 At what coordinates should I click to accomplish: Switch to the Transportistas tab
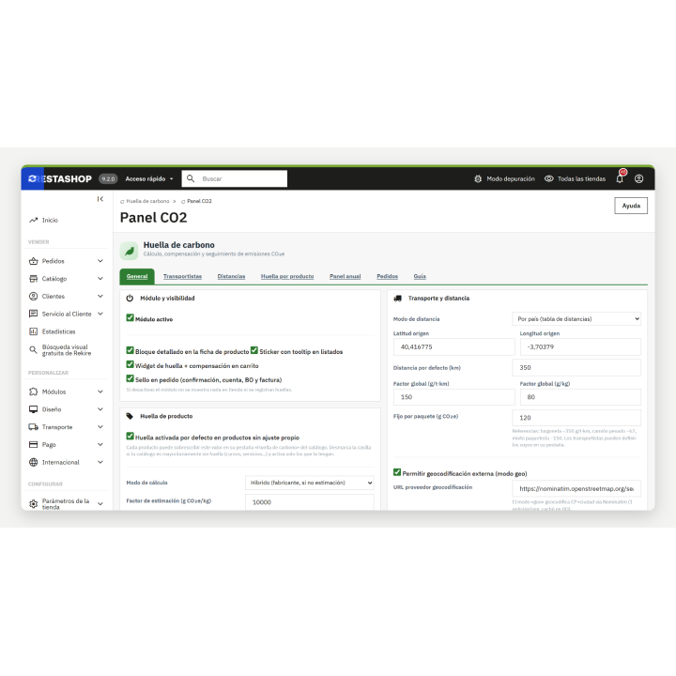coord(182,276)
